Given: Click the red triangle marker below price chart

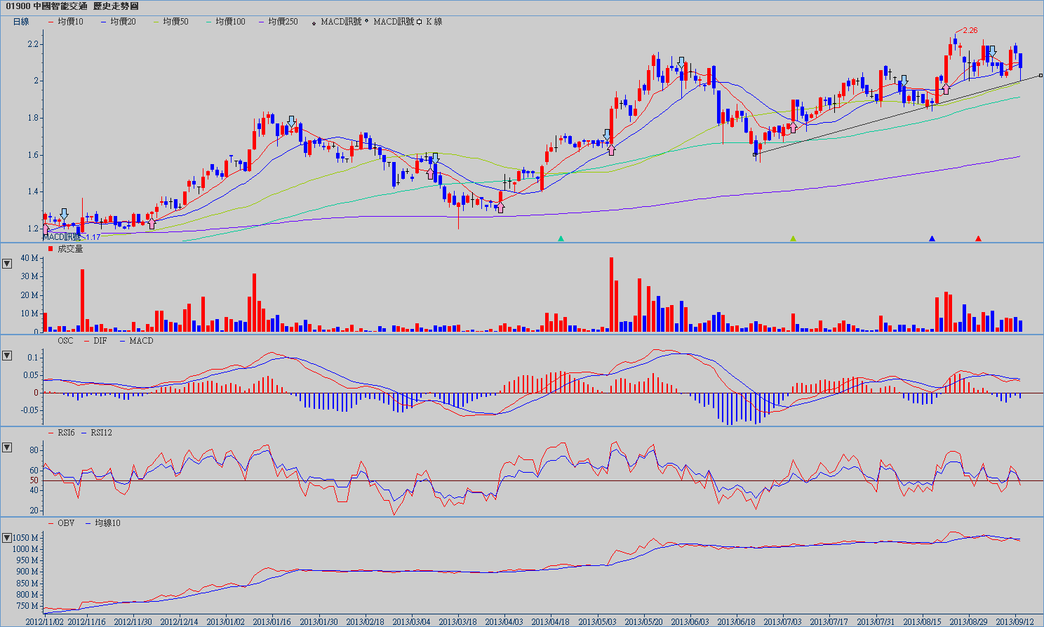Looking at the screenshot, I should (978, 238).
